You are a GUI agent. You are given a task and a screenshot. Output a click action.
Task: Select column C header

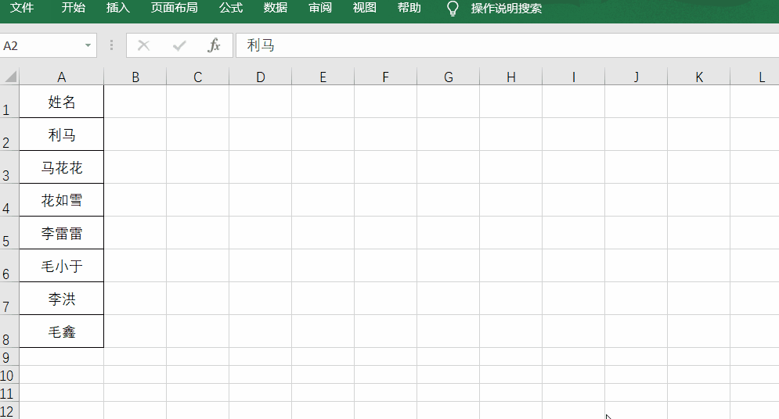click(198, 77)
